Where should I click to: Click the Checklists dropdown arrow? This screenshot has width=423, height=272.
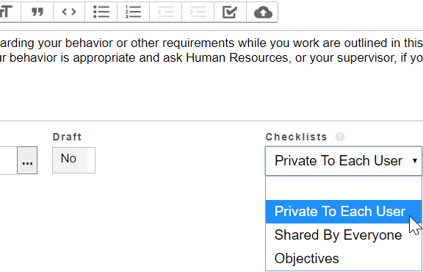pos(415,161)
